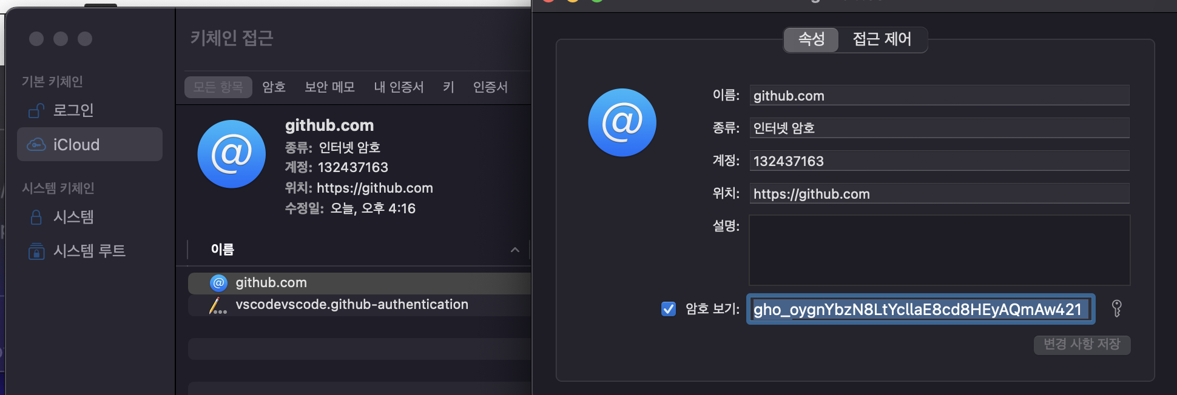The height and width of the screenshot is (395, 1177).
Task: Click the large @ icon in the details window
Action: click(622, 122)
